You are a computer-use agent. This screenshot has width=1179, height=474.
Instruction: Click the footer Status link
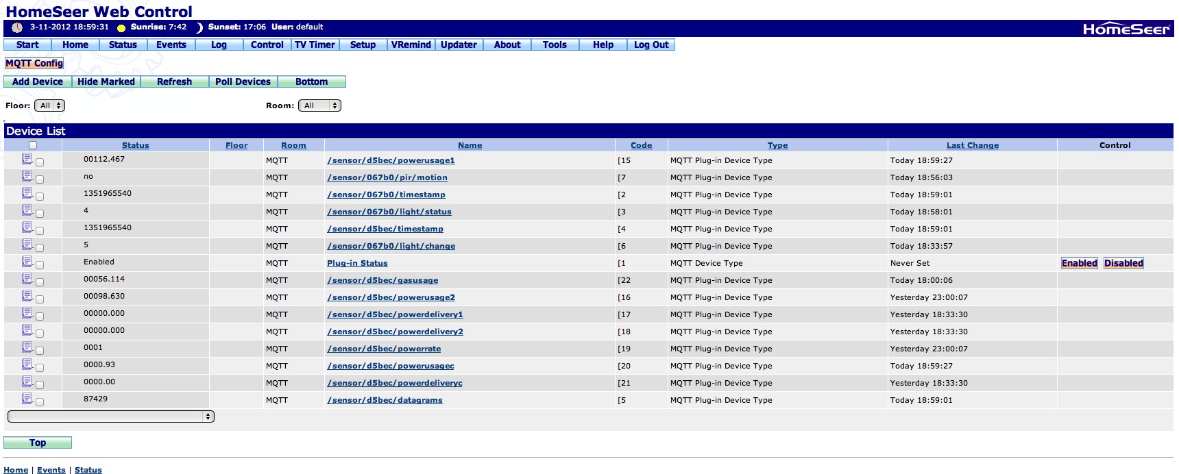click(88, 470)
